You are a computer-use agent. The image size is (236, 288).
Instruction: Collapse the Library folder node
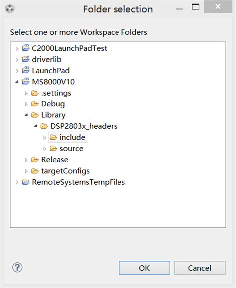pyautogui.click(x=26, y=115)
